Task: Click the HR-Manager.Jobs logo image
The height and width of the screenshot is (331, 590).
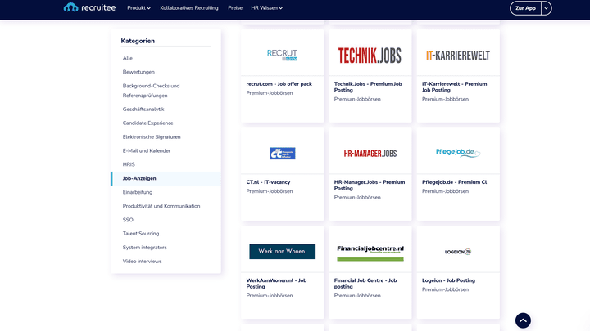Action: (x=370, y=154)
